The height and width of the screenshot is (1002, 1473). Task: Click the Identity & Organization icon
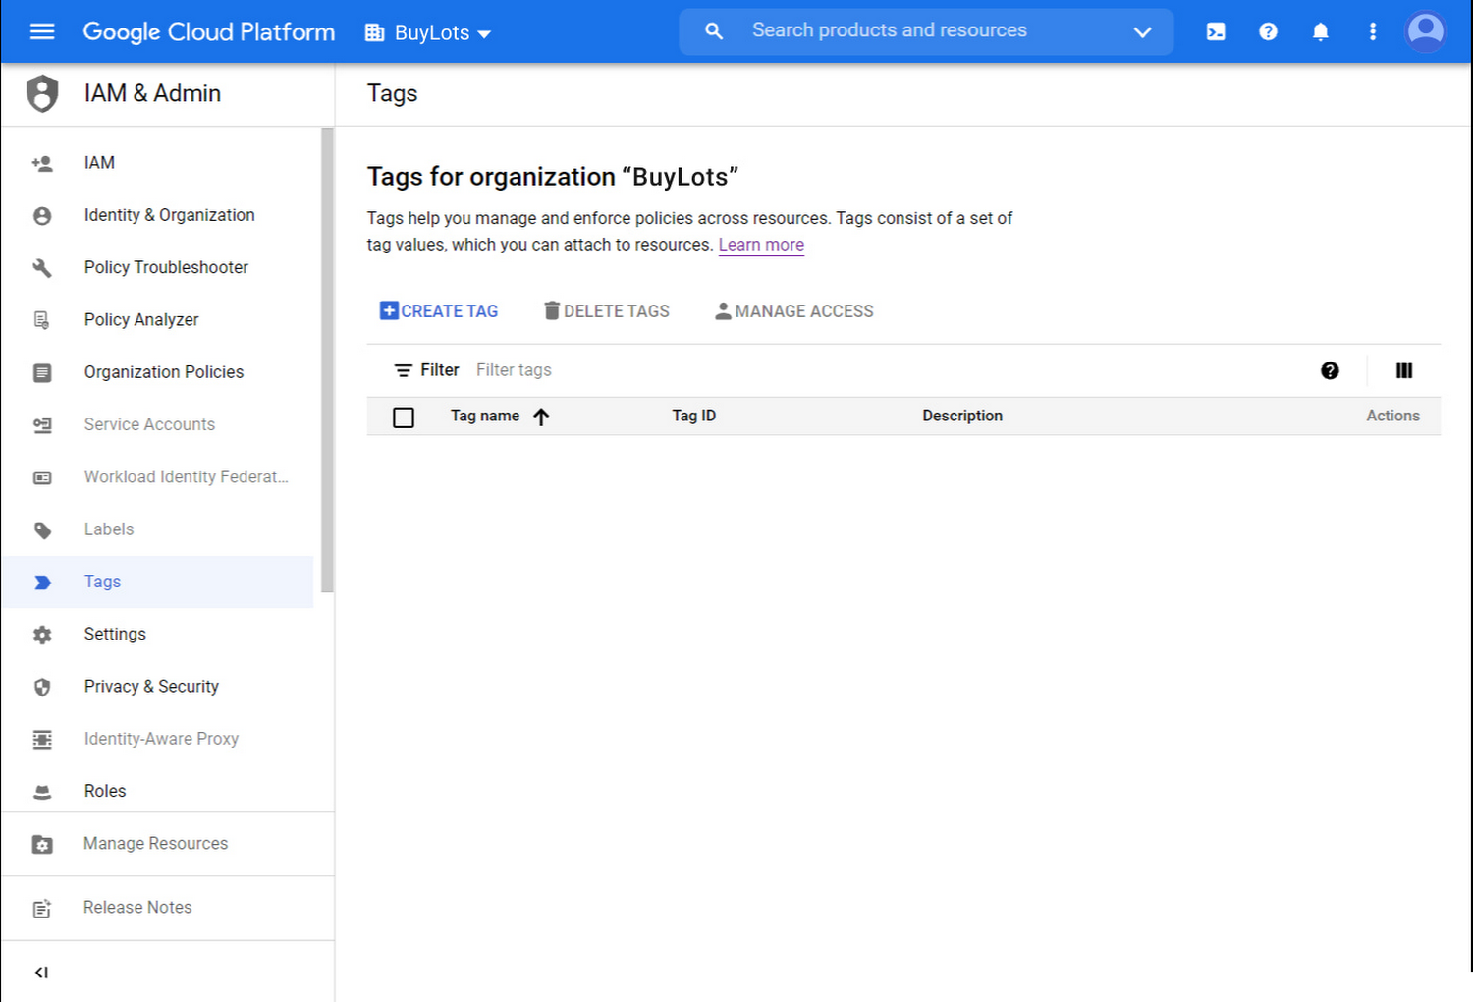(x=42, y=215)
